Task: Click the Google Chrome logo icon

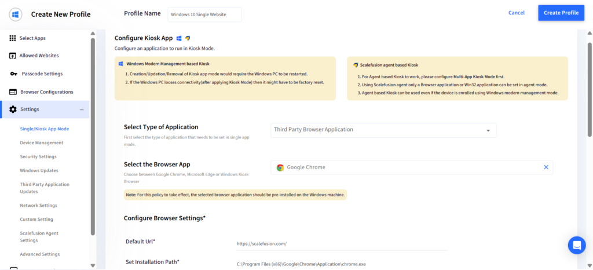Action: click(280, 167)
